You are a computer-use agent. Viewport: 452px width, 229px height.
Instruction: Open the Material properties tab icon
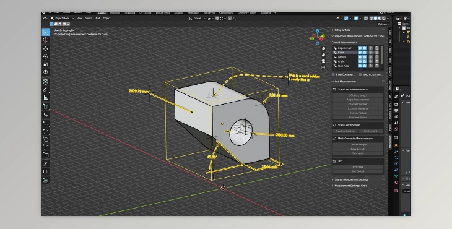pos(396,183)
